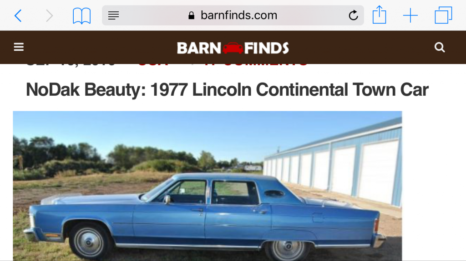Tap the greyed-out forward navigation arrow

tap(49, 15)
